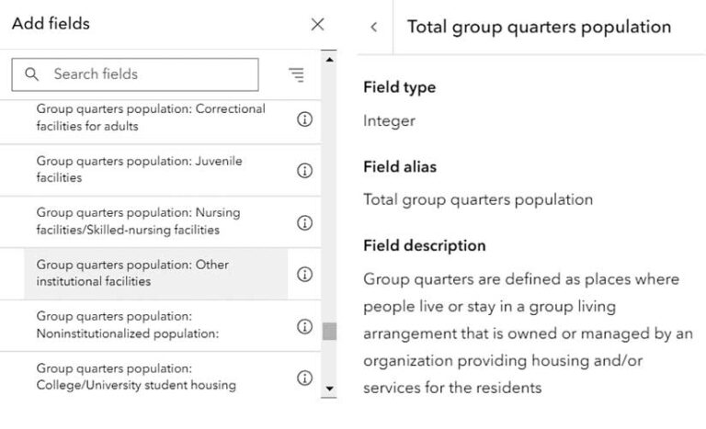Viewport: 706px width, 429px height.
Task: Click the field list scrollbar thumb
Action: 329,331
